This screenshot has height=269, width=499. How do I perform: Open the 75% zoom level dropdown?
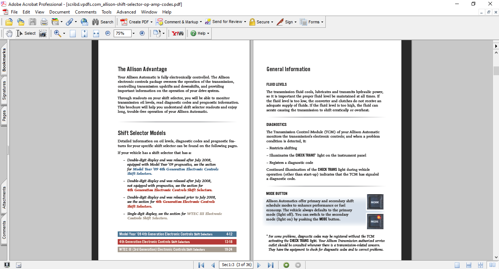tap(133, 33)
